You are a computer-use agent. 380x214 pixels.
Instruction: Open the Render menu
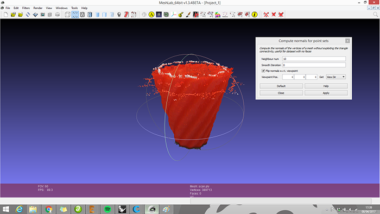38,8
